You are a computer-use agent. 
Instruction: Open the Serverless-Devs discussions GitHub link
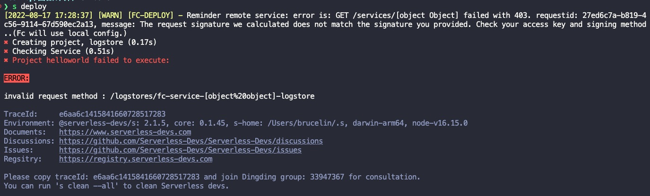(x=191, y=141)
